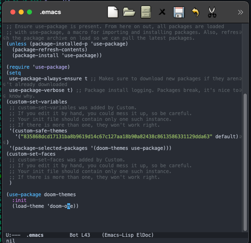Screen dimensions: 251x243
Task: Save the buffer using the floppy disk icon
Action: click(179, 12)
